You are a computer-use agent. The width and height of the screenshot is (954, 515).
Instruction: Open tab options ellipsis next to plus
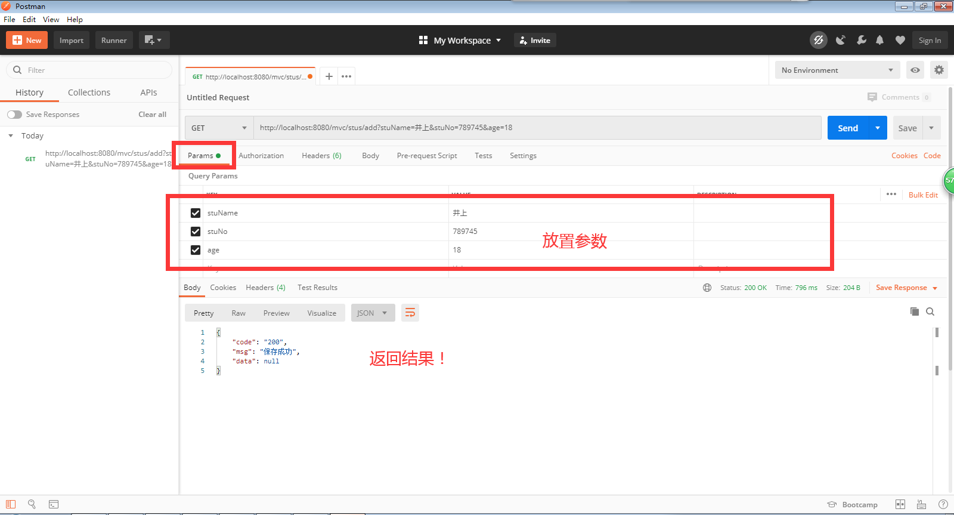[346, 76]
